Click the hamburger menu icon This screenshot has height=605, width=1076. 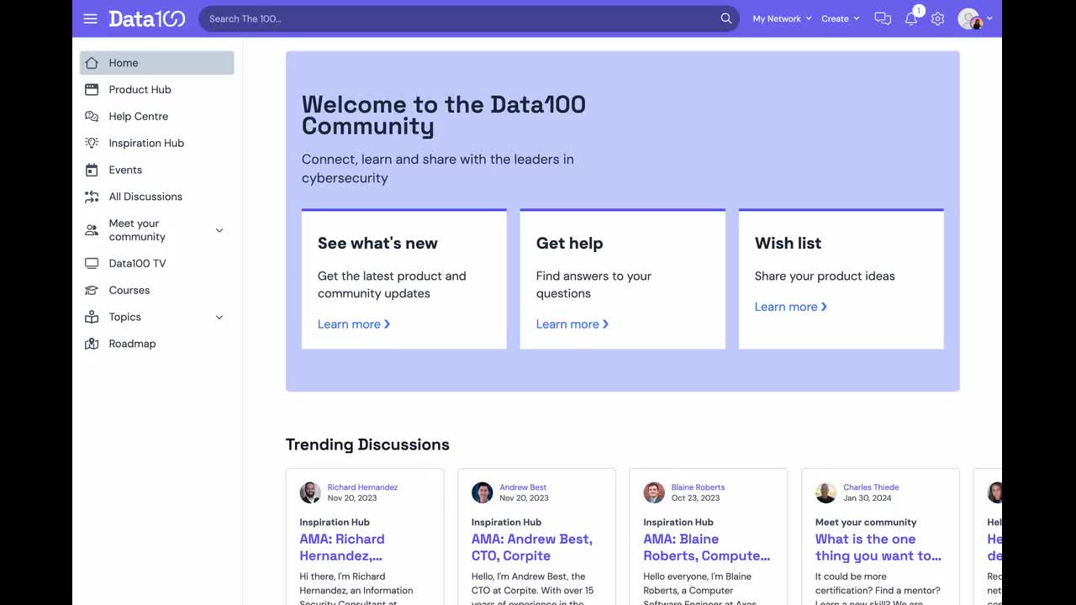point(91,18)
